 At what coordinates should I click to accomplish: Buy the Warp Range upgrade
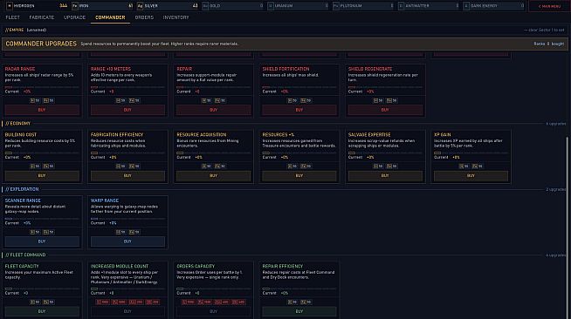click(x=127, y=241)
